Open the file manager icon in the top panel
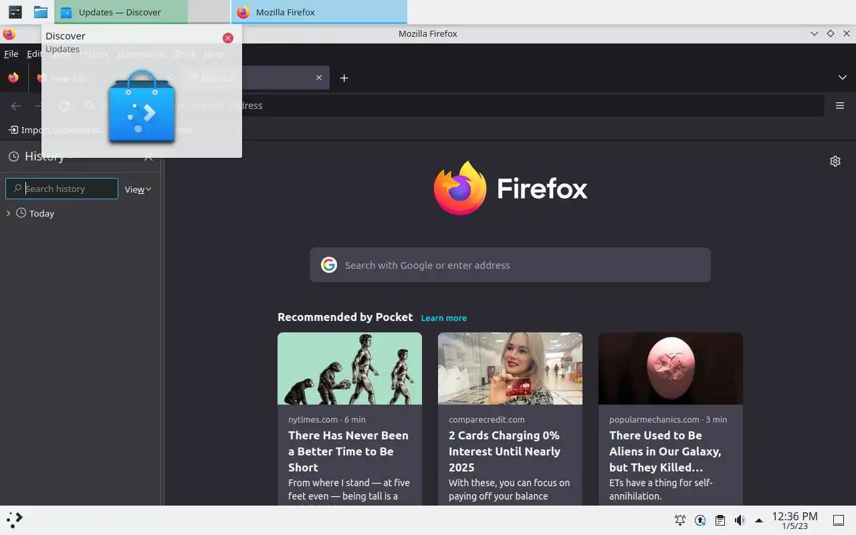 coord(41,12)
